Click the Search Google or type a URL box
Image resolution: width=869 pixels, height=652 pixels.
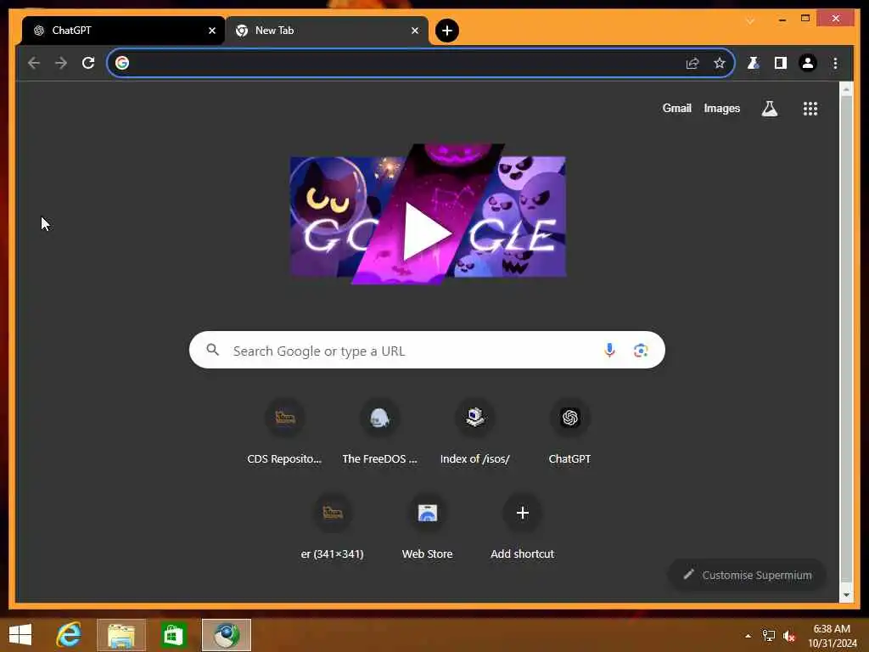(427, 350)
